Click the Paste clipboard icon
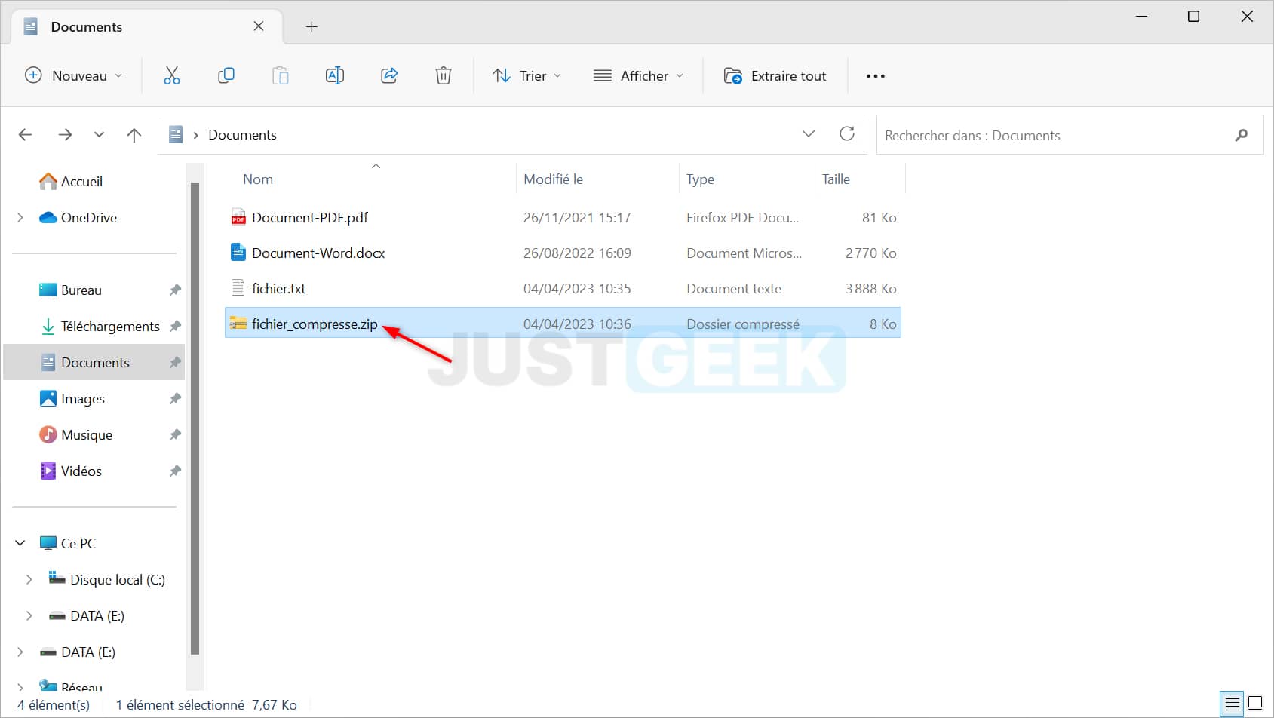 click(281, 75)
